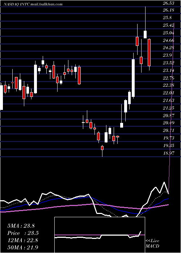Click the 25.8 price axis label
The image size is (181, 253).
click(167, 18)
